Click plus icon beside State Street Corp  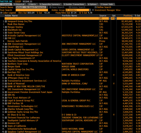click(6, 33)
